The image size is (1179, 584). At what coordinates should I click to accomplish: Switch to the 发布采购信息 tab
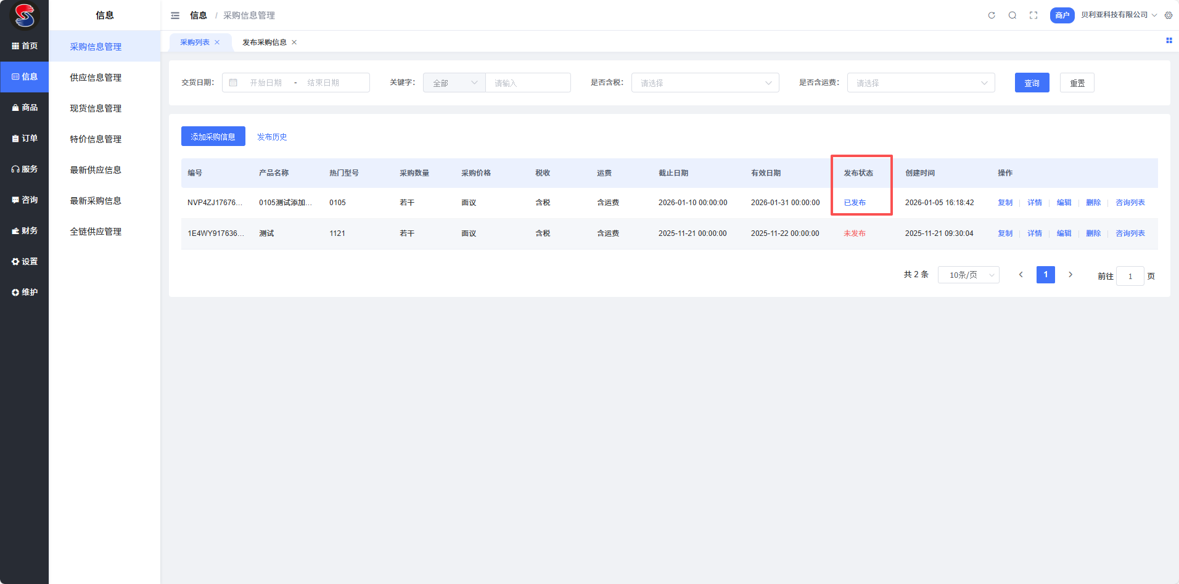point(264,43)
